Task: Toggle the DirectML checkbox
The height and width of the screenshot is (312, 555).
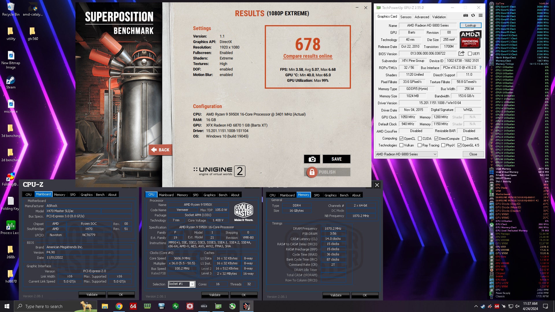Action: click(x=464, y=139)
